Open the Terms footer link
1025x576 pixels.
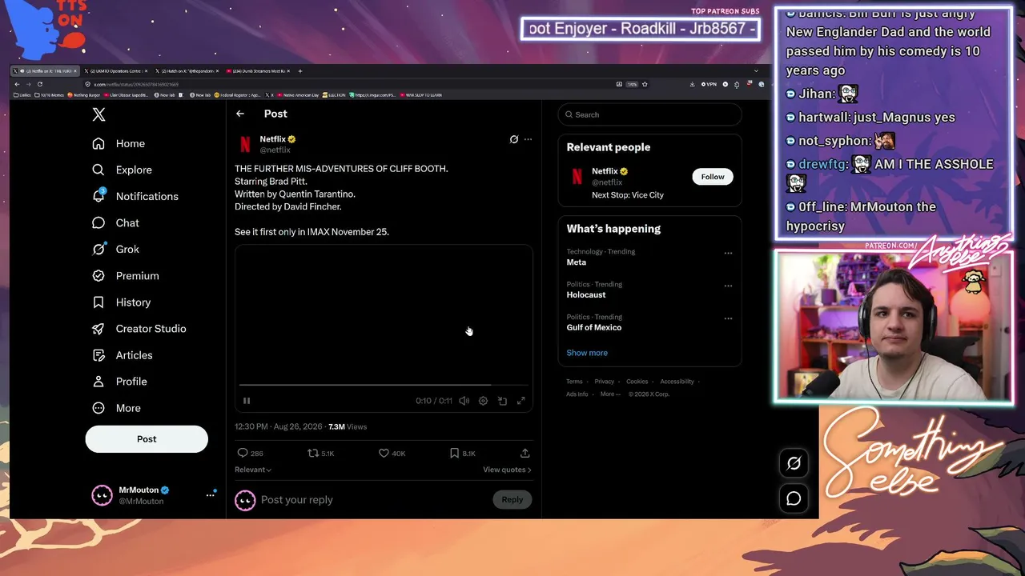point(574,382)
